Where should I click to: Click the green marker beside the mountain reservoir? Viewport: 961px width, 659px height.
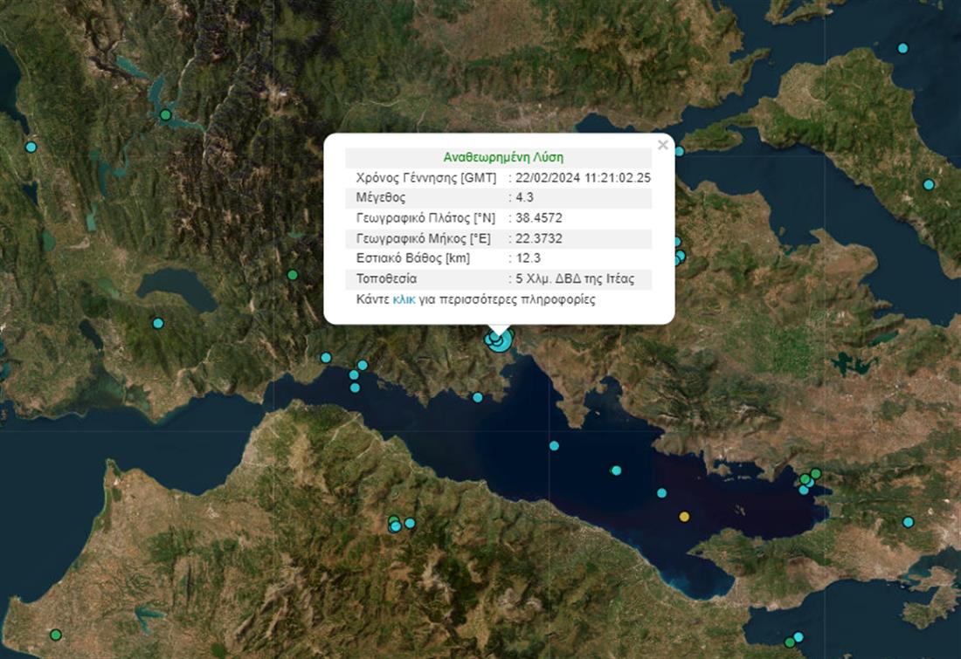coord(165,115)
